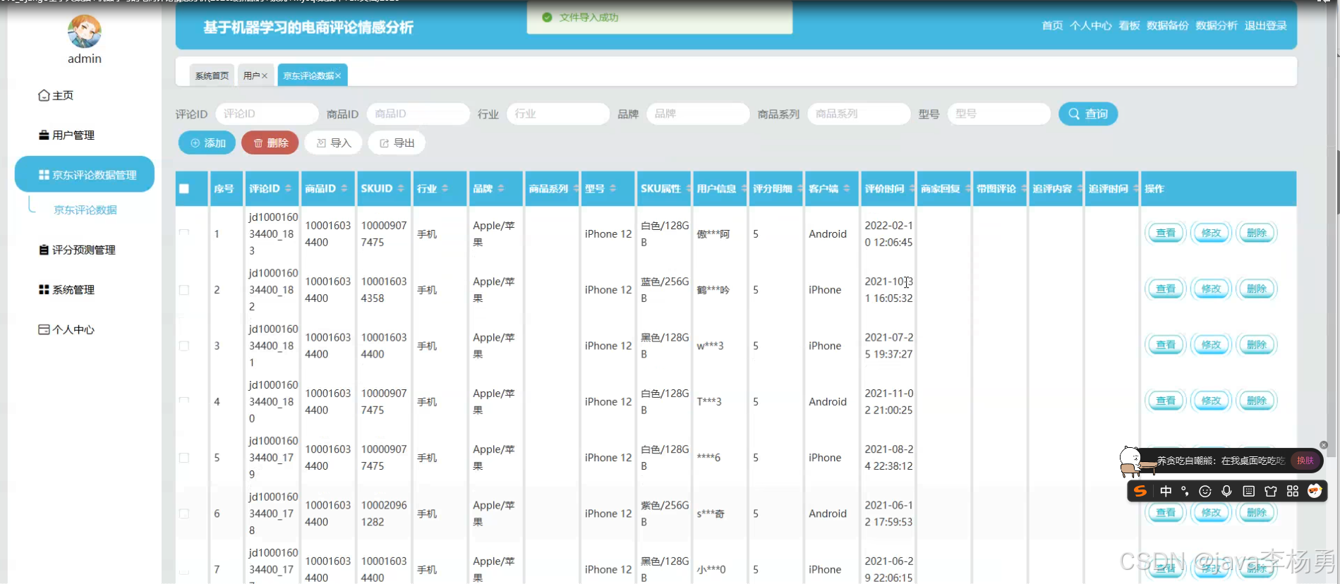The height and width of the screenshot is (584, 1340).
Task: Close the 京东评论数据 tab
Action: (x=338, y=75)
